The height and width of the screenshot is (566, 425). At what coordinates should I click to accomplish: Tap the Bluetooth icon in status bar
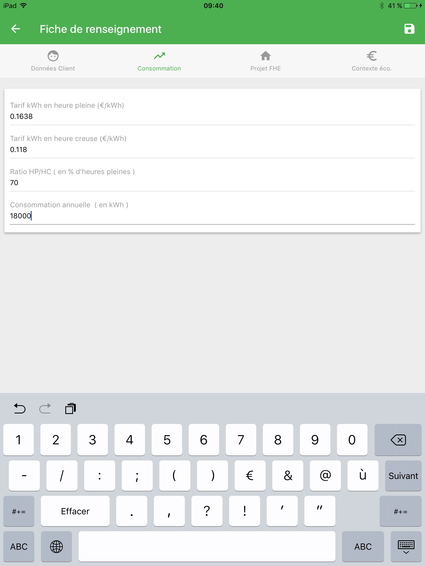point(382,6)
